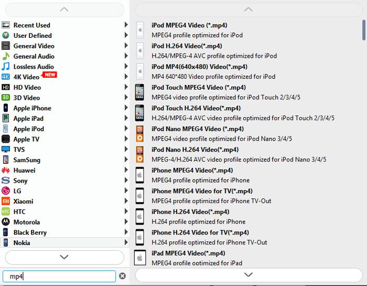The image size is (367, 286).
Task: Click the Sony logo icon
Action: click(6, 181)
